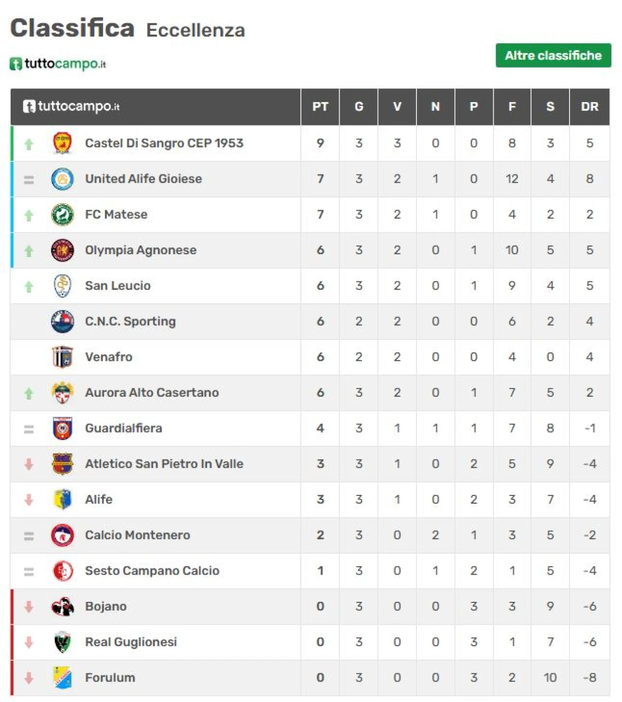
Task: Click the Castel Di Sangro team crest
Action: click(62, 143)
